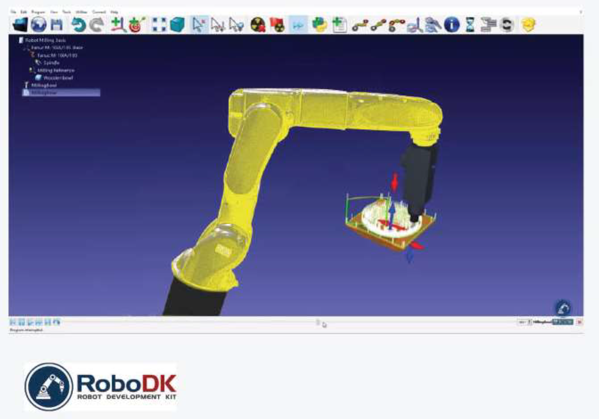Open the Connect menu
599x419 pixels.
pos(99,12)
